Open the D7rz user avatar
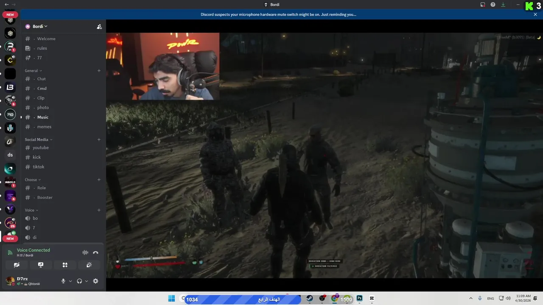Viewport: 543px width, 305px height. click(10, 281)
